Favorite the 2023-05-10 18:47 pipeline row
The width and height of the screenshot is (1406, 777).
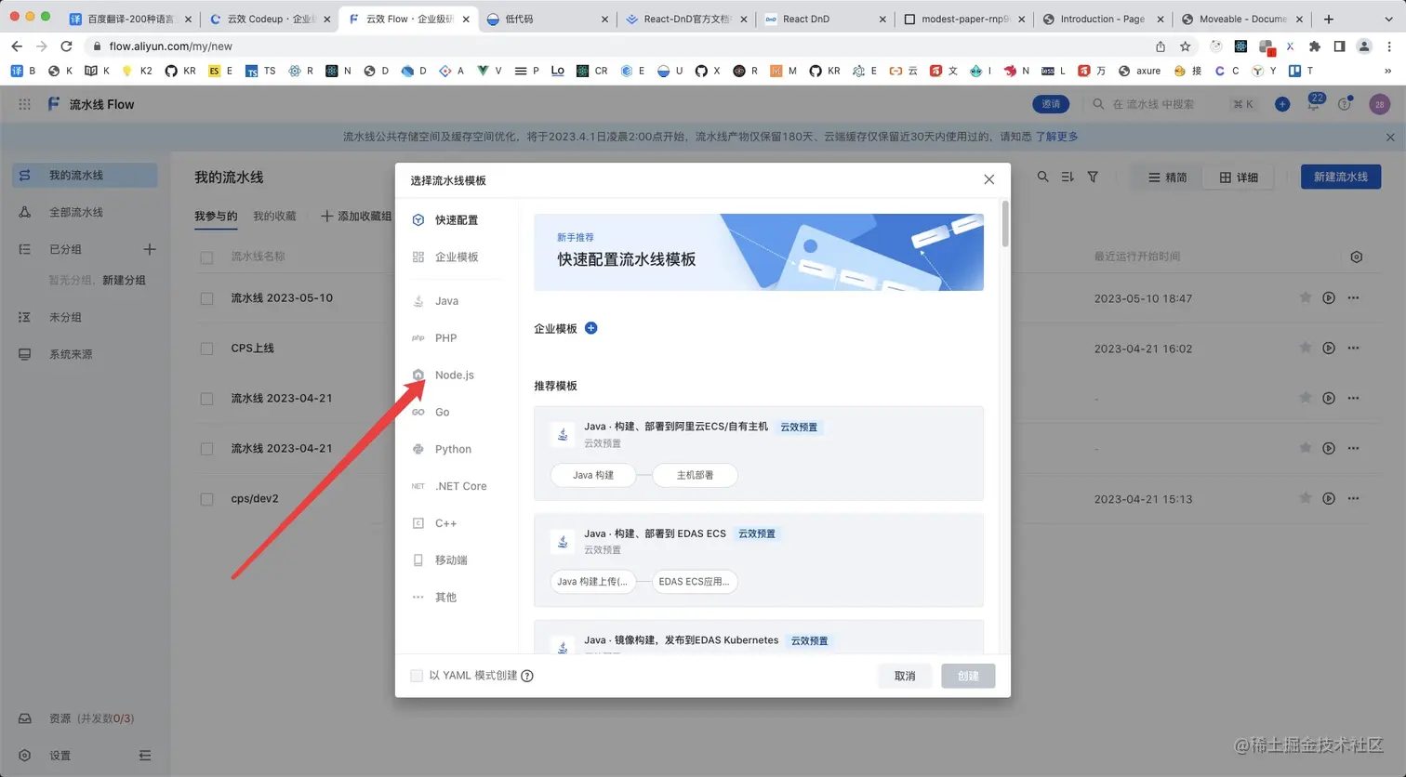point(1306,298)
